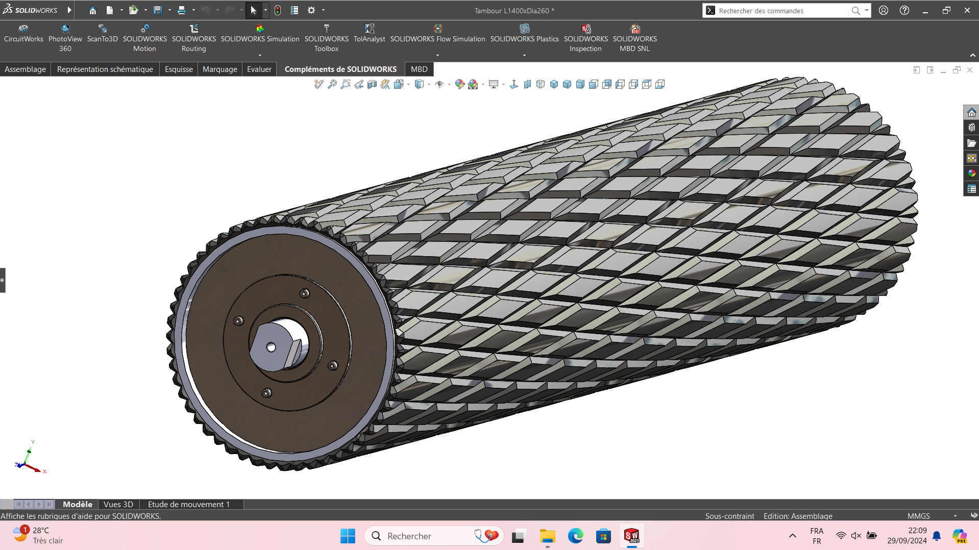The image size is (979, 550).
Task: Open Appearances and Scenes task pane
Action: tap(971, 173)
